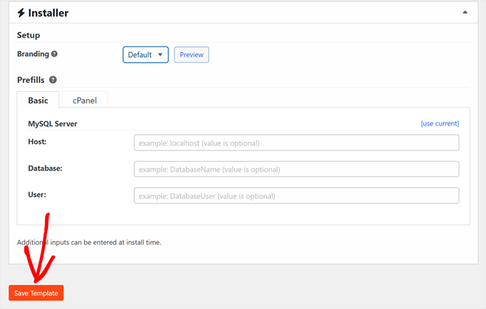Click the Database field label
The height and width of the screenshot is (309, 486).
(45, 168)
